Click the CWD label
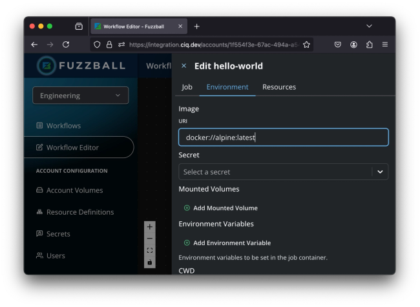420x307 pixels. pyautogui.click(x=187, y=270)
